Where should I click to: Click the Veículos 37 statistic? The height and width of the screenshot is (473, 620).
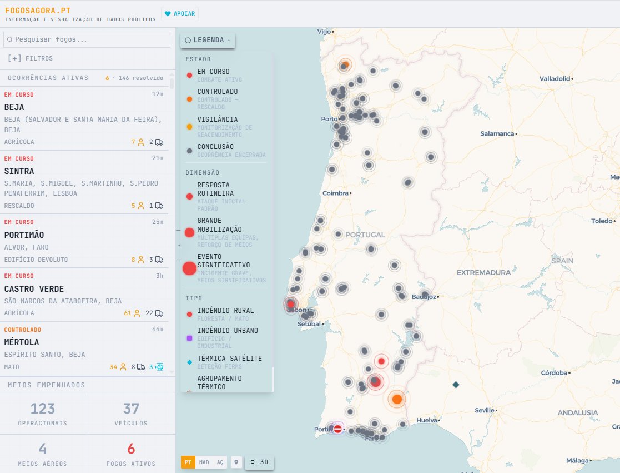click(131, 414)
